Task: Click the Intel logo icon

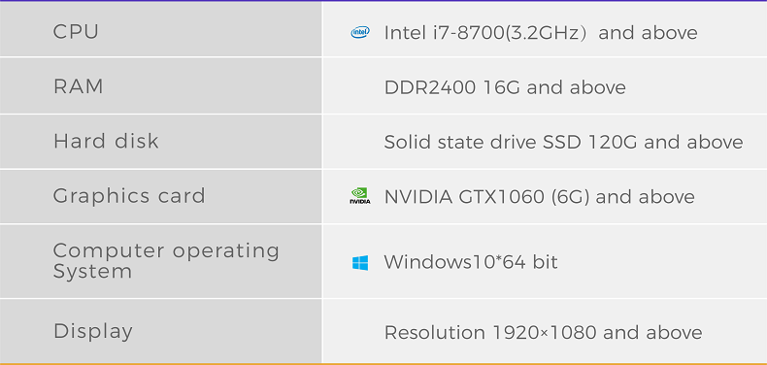Action: (360, 33)
